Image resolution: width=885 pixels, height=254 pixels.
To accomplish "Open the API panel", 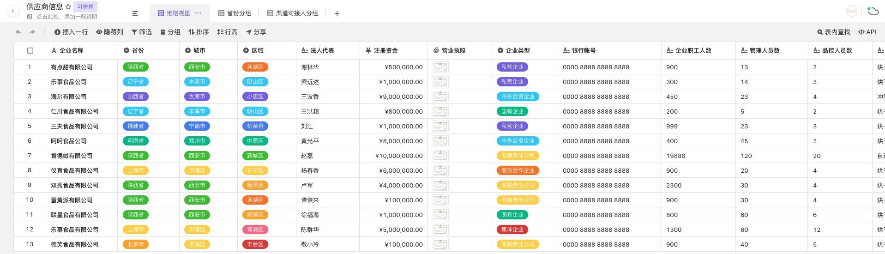I will tap(867, 32).
